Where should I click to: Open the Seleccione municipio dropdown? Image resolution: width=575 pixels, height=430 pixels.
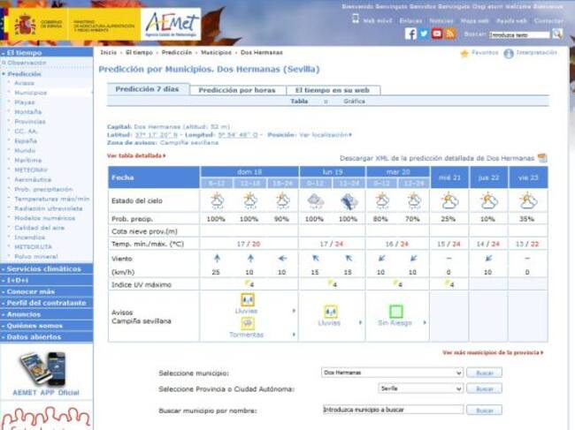tap(392, 373)
